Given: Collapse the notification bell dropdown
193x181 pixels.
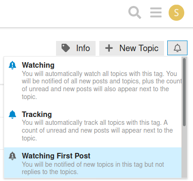Looking at the screenshot, I should click(177, 48).
